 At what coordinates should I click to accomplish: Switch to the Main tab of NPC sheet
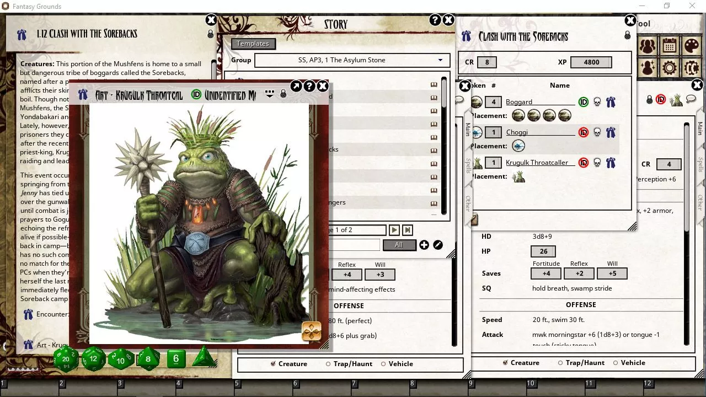point(700,128)
